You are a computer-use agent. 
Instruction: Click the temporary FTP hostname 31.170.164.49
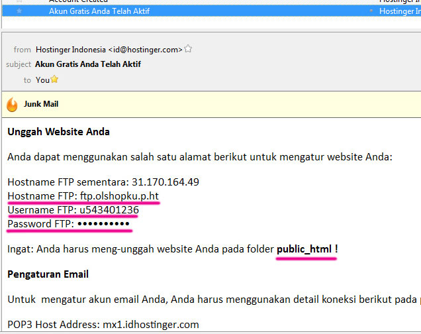(x=165, y=182)
